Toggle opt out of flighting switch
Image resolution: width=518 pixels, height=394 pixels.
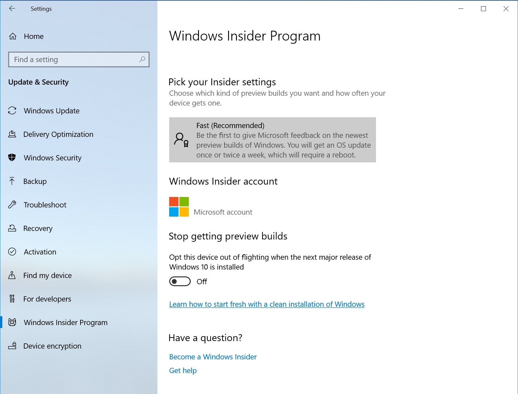[x=180, y=281]
